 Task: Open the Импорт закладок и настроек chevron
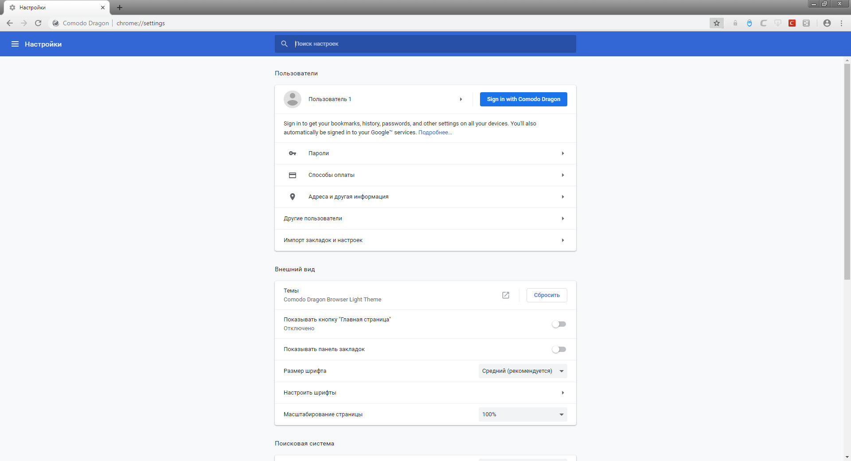pyautogui.click(x=563, y=240)
